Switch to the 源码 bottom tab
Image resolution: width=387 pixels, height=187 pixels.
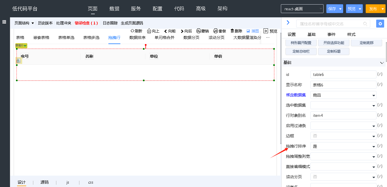44,182
